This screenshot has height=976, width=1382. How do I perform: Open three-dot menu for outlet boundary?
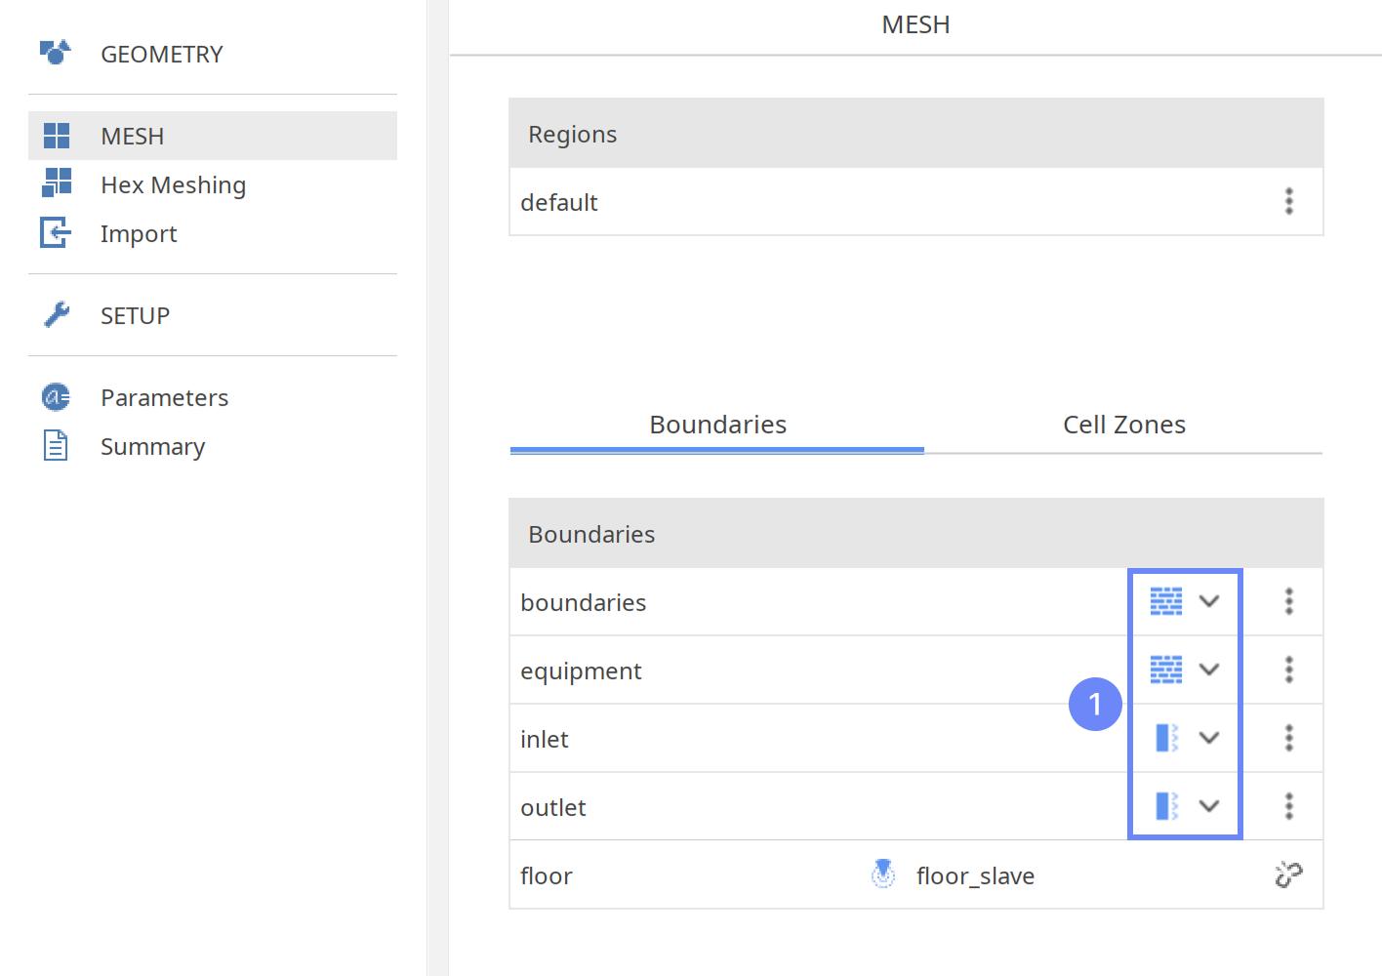point(1288,806)
